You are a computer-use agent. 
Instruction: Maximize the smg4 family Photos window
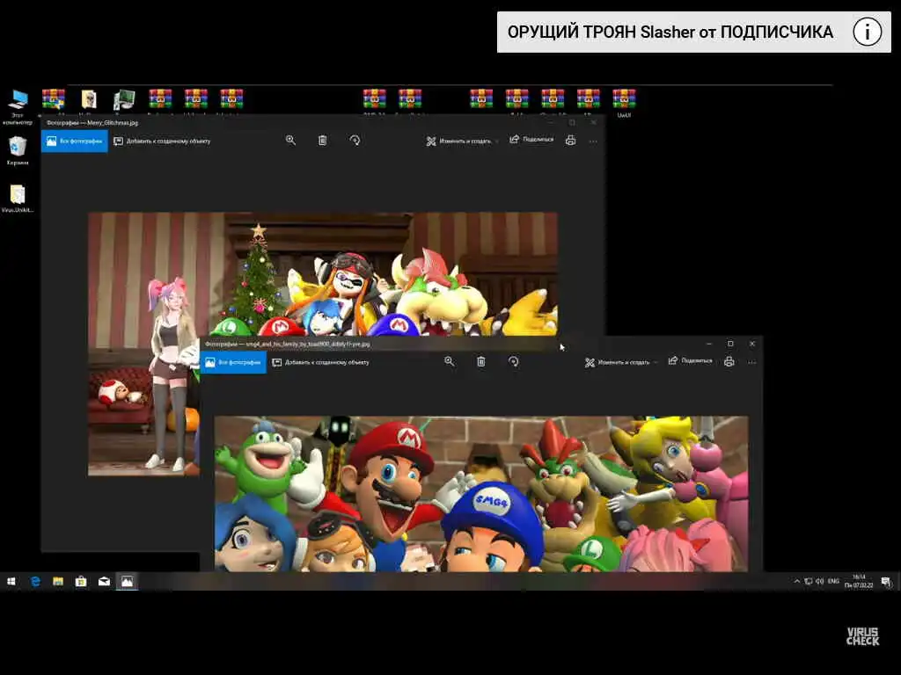730,344
